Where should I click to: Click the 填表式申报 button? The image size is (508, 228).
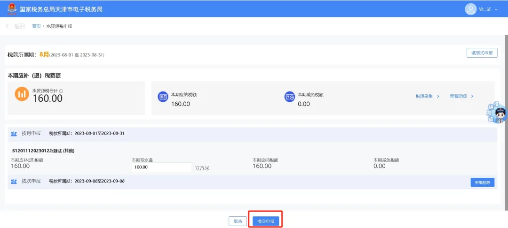pos(482,53)
